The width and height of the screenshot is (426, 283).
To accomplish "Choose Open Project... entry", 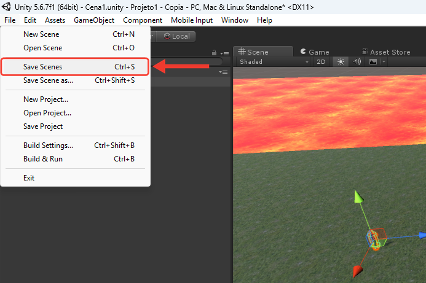I will [x=75, y=113].
